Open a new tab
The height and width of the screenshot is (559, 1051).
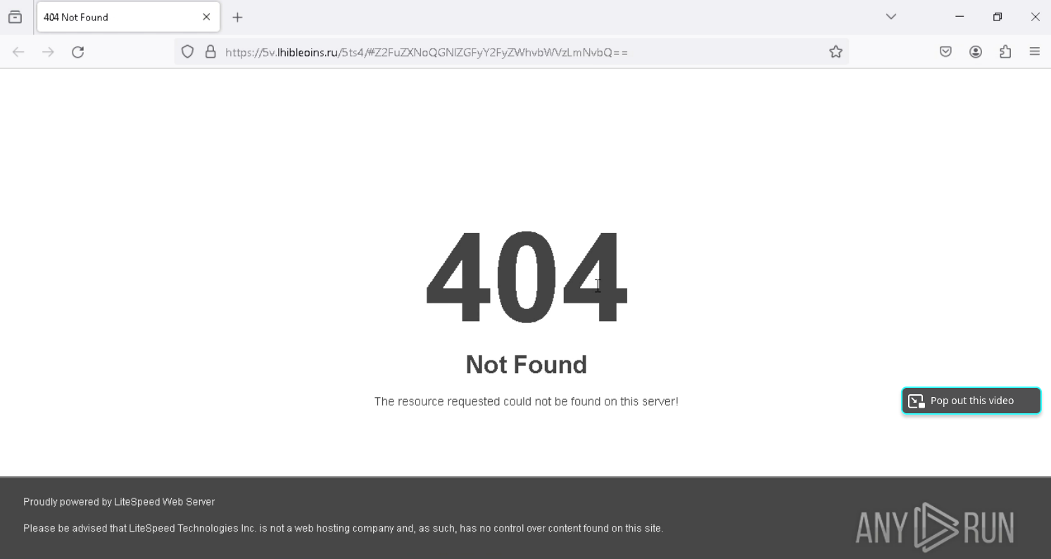coord(237,17)
